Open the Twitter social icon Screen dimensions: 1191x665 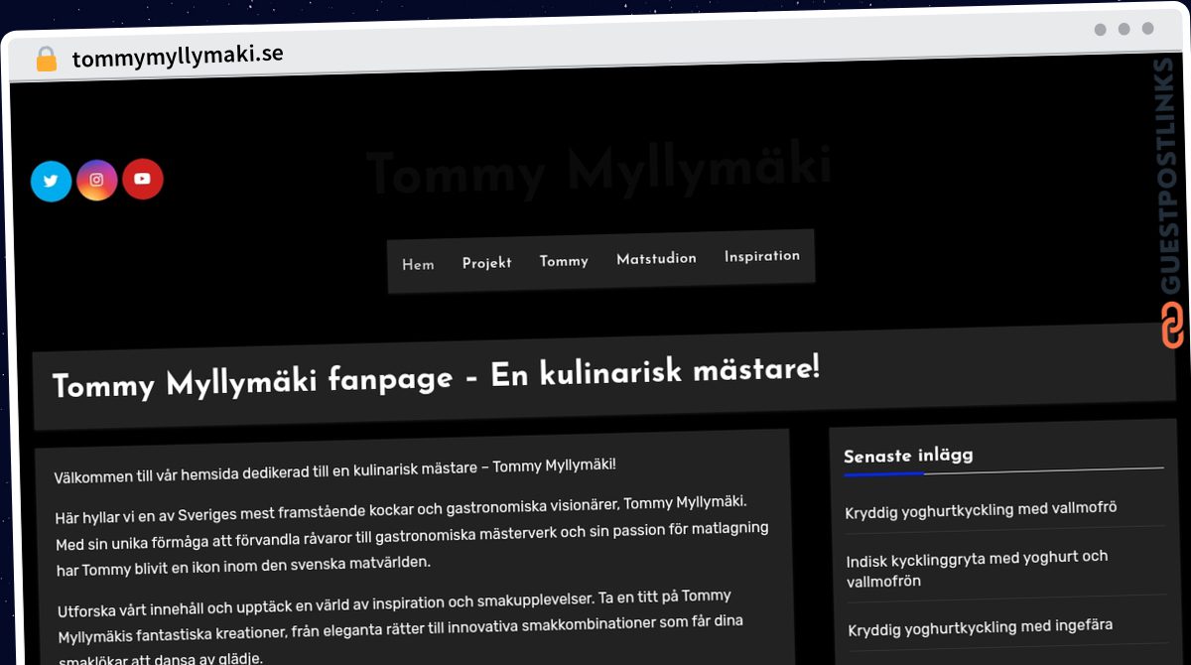(51, 182)
